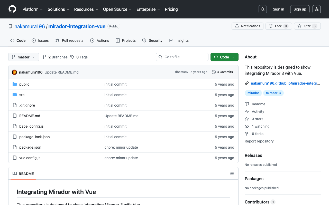Click the command palette icon next to Sign up
The image size is (329, 205).
[x=316, y=9]
